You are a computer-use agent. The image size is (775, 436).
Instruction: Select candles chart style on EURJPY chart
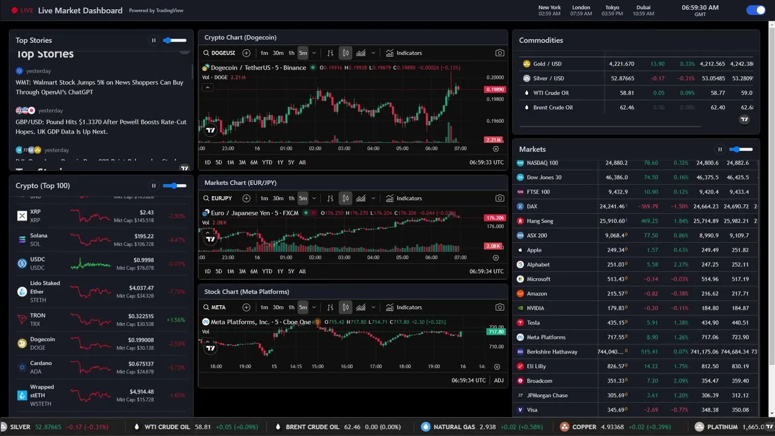(345, 199)
